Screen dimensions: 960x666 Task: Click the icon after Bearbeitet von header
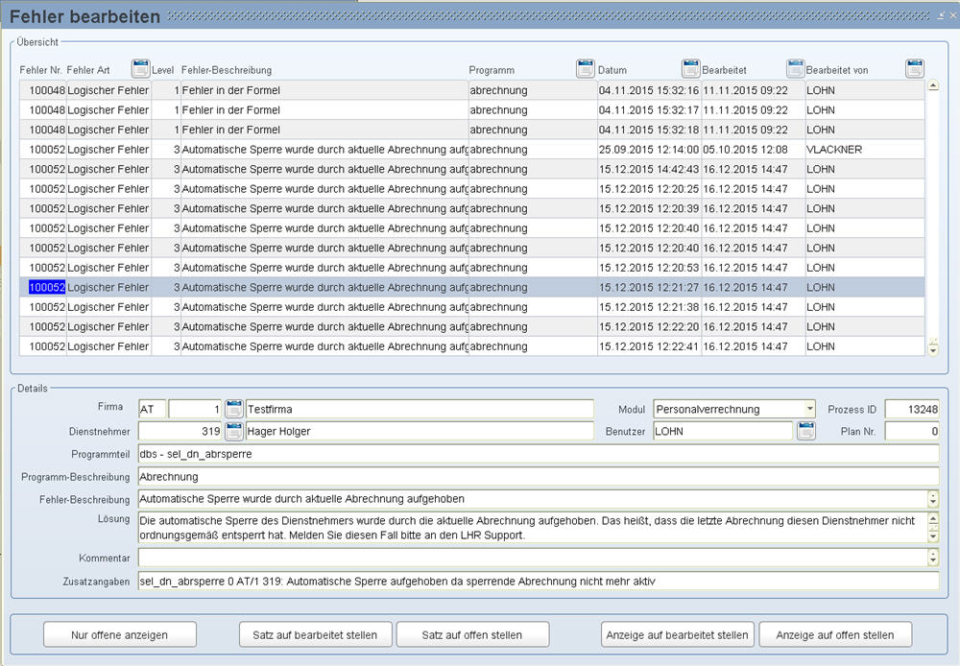915,68
